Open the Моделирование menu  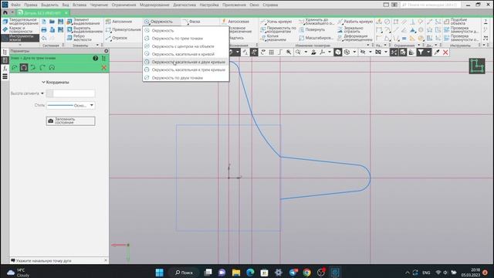(154, 5)
